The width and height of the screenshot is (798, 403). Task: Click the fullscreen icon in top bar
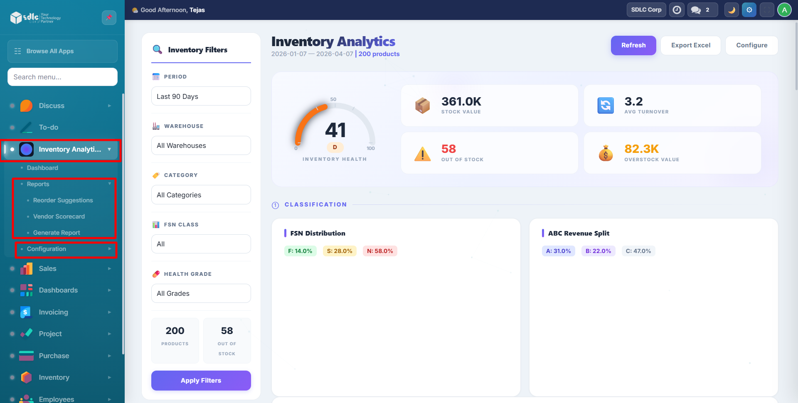(767, 10)
